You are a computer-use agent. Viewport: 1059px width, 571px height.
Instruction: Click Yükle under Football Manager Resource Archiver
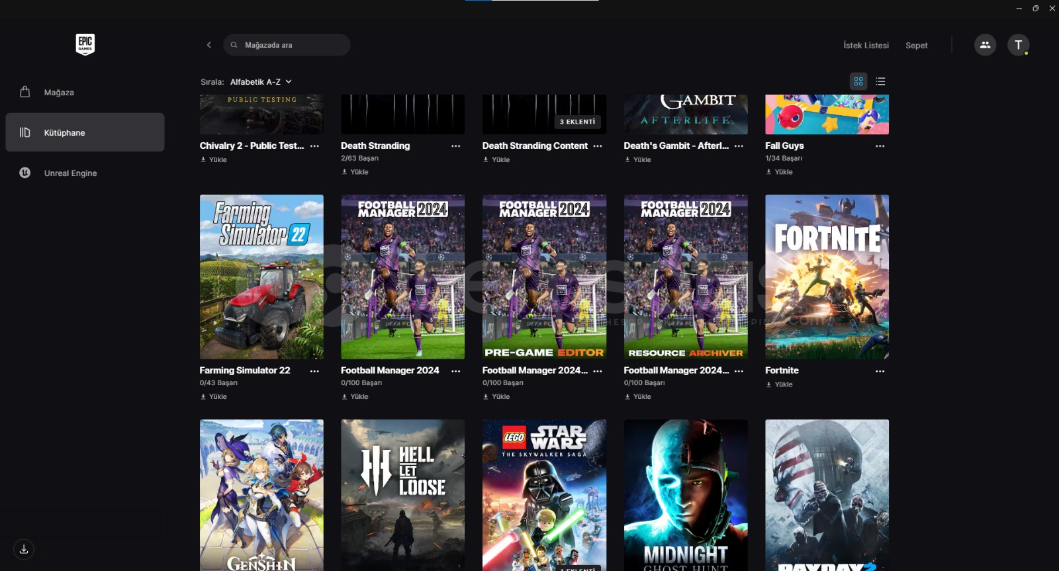tap(638, 397)
